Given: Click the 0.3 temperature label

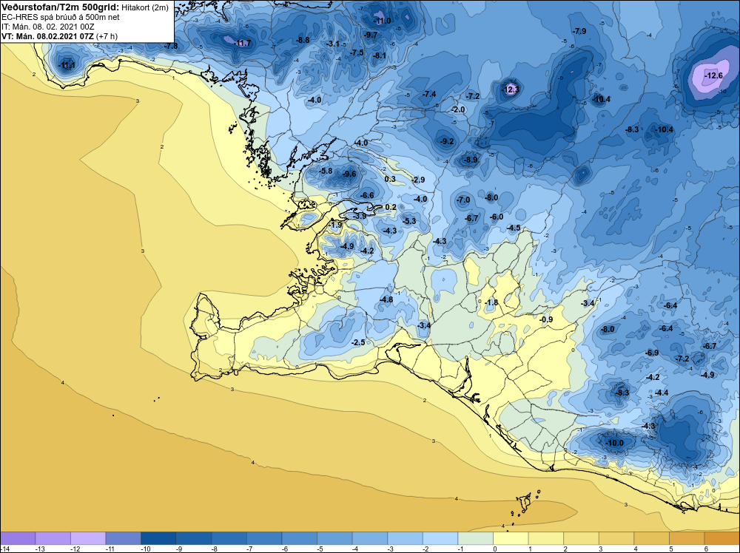Looking at the screenshot, I should click(x=390, y=179).
